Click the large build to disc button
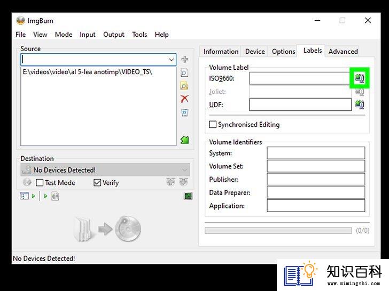 (107, 229)
